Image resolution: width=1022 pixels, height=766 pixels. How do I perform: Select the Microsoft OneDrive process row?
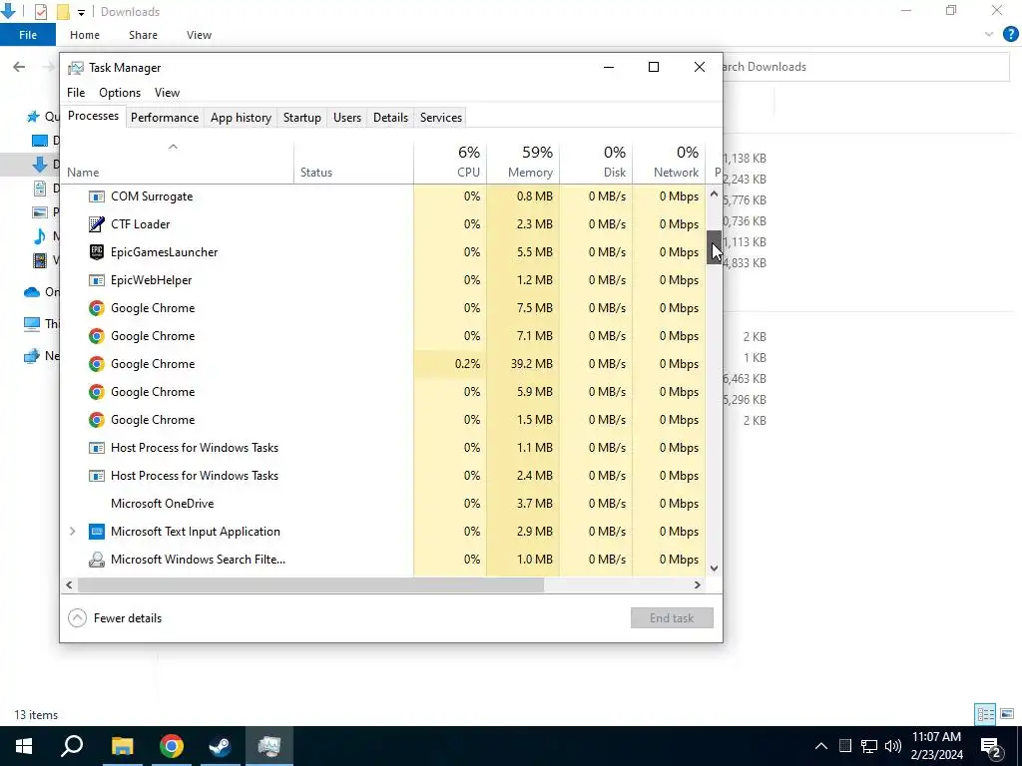tap(384, 504)
